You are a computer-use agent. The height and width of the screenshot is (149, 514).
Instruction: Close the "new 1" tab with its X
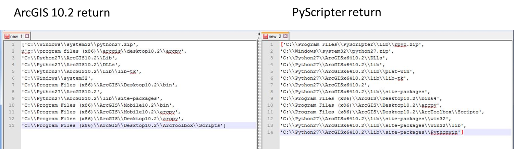[27, 36]
